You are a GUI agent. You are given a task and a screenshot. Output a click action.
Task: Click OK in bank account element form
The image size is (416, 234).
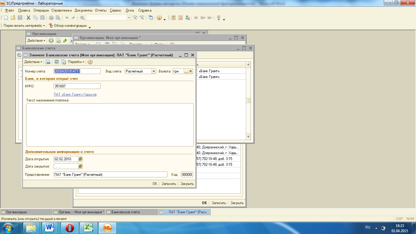tap(155, 184)
